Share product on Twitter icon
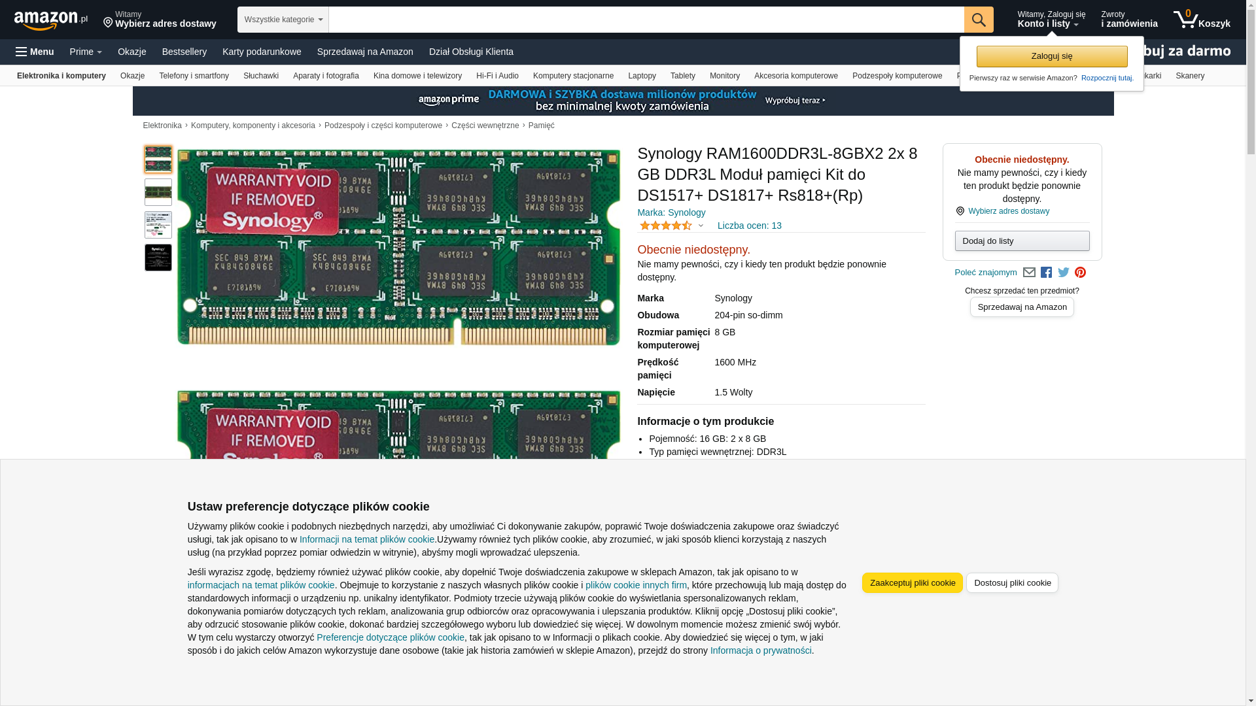 click(x=1063, y=273)
